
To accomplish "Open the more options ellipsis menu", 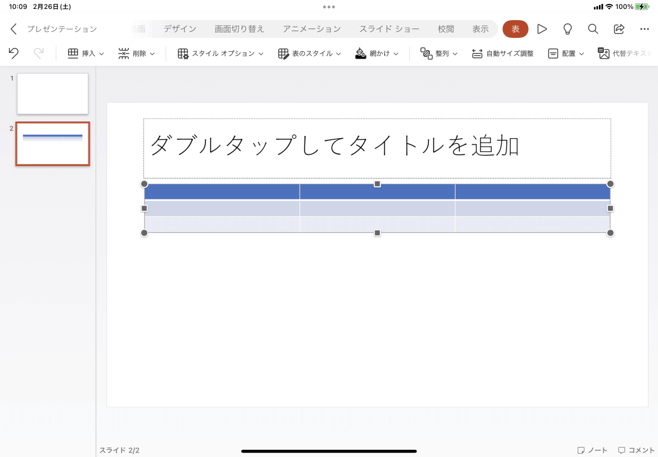I will (x=645, y=29).
